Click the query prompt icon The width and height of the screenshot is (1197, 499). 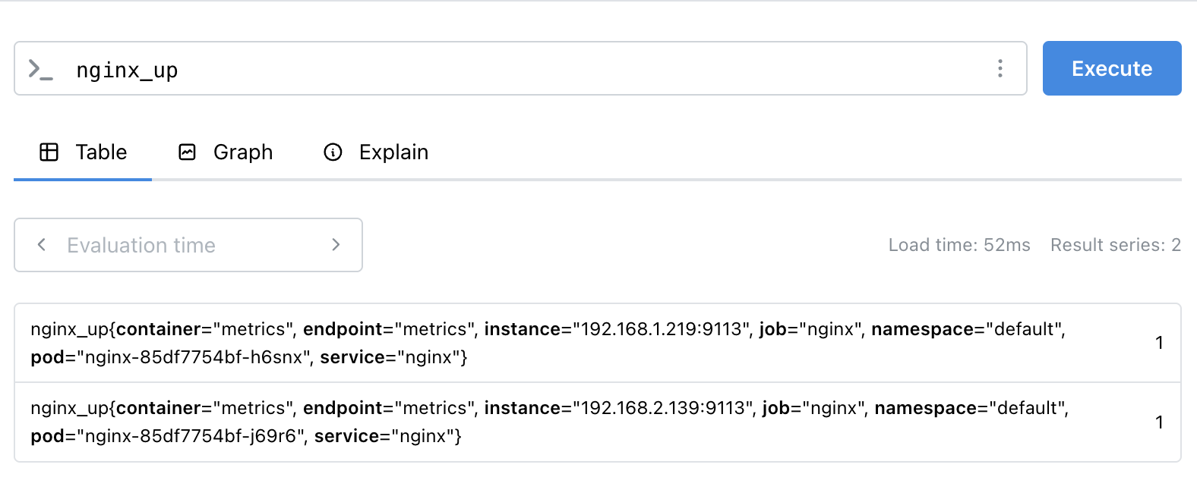coord(40,69)
